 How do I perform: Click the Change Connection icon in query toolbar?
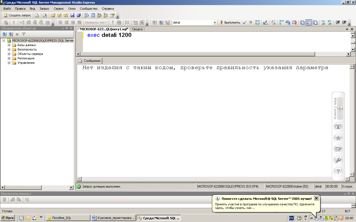[168, 22]
